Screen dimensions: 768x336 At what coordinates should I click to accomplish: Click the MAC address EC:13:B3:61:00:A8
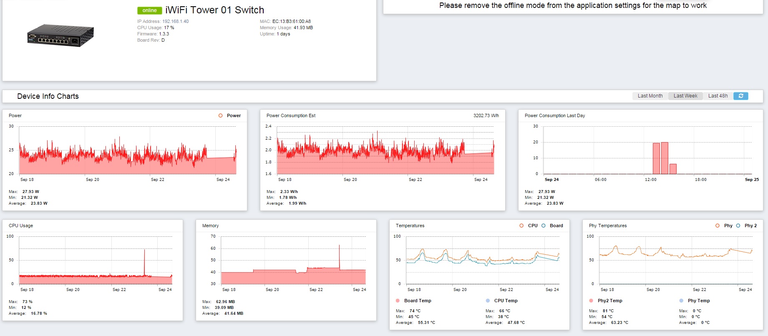click(x=292, y=21)
